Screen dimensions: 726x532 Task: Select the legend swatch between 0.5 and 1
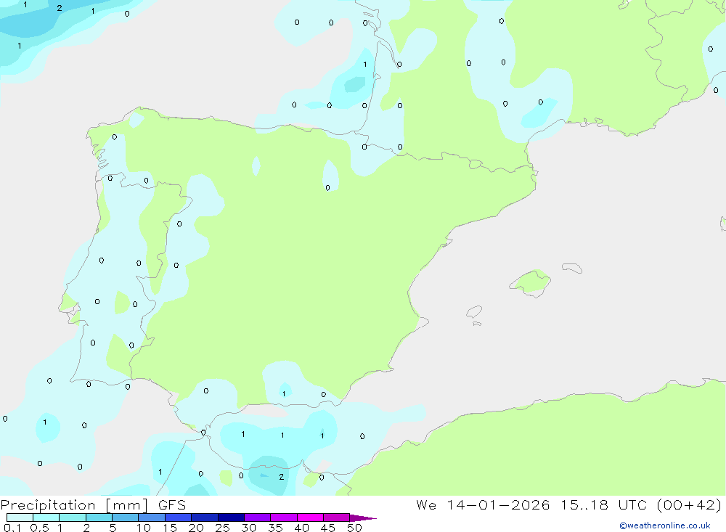point(46,517)
